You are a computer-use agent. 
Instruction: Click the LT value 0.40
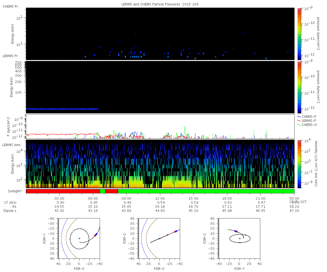[x=60, y=203]
